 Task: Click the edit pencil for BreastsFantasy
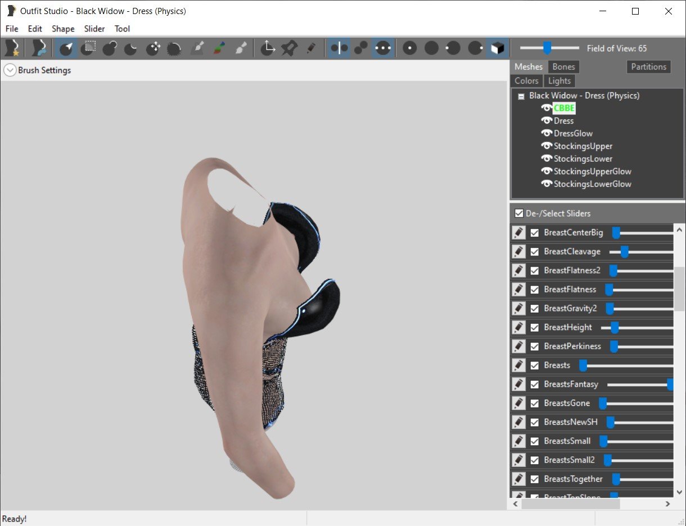pyautogui.click(x=519, y=385)
